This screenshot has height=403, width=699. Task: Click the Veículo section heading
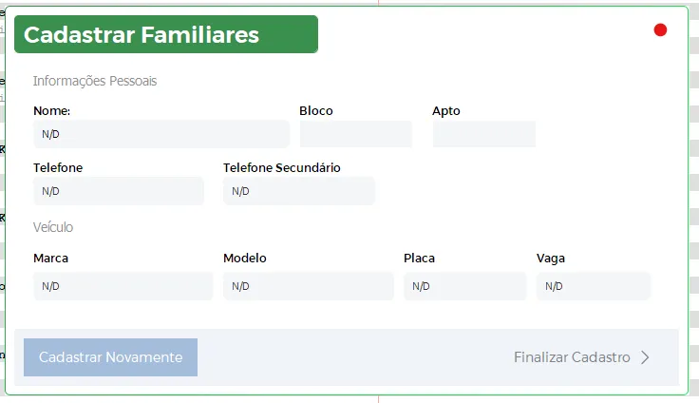[53, 227]
